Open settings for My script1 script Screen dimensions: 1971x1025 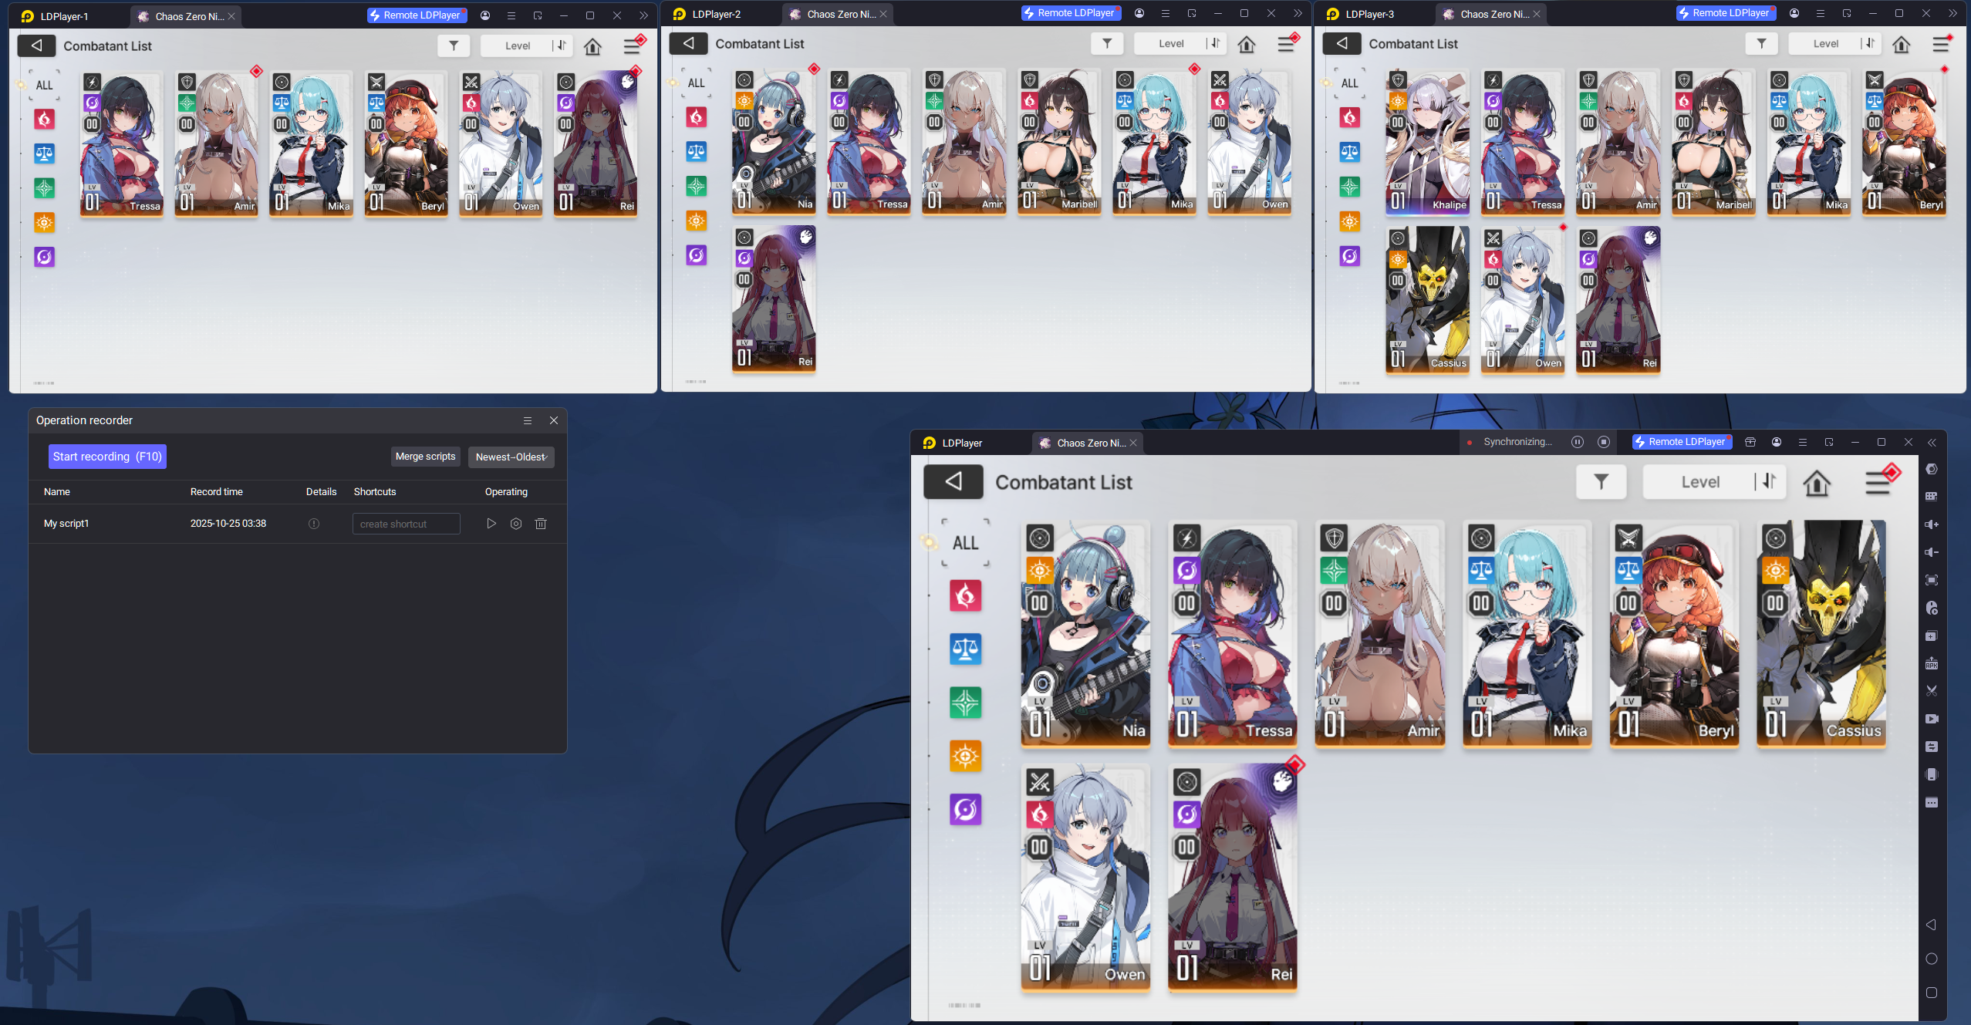pyautogui.click(x=516, y=524)
